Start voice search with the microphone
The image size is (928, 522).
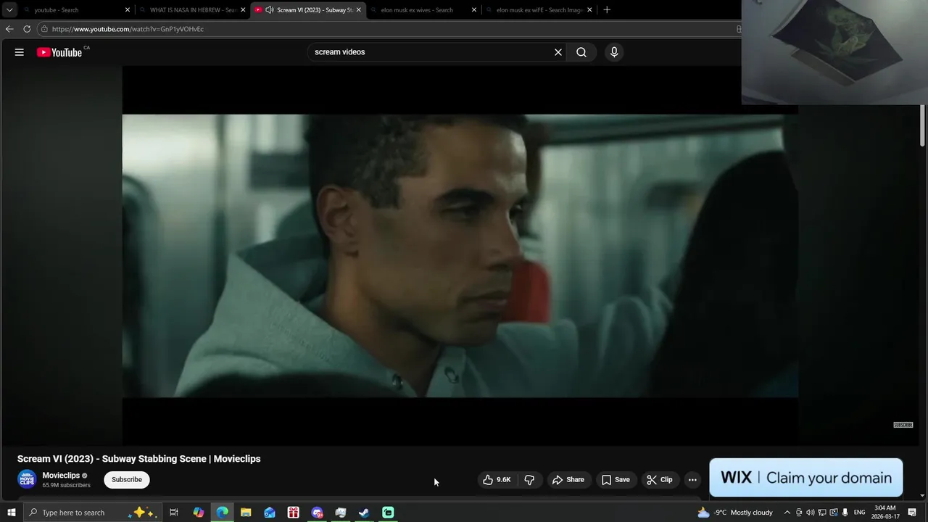coord(614,52)
